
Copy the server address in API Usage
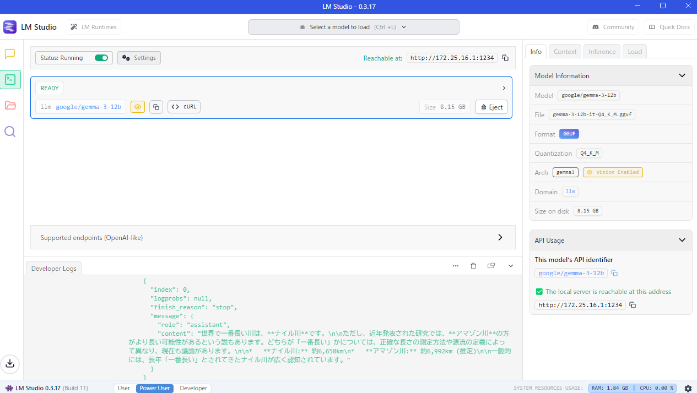tap(633, 305)
